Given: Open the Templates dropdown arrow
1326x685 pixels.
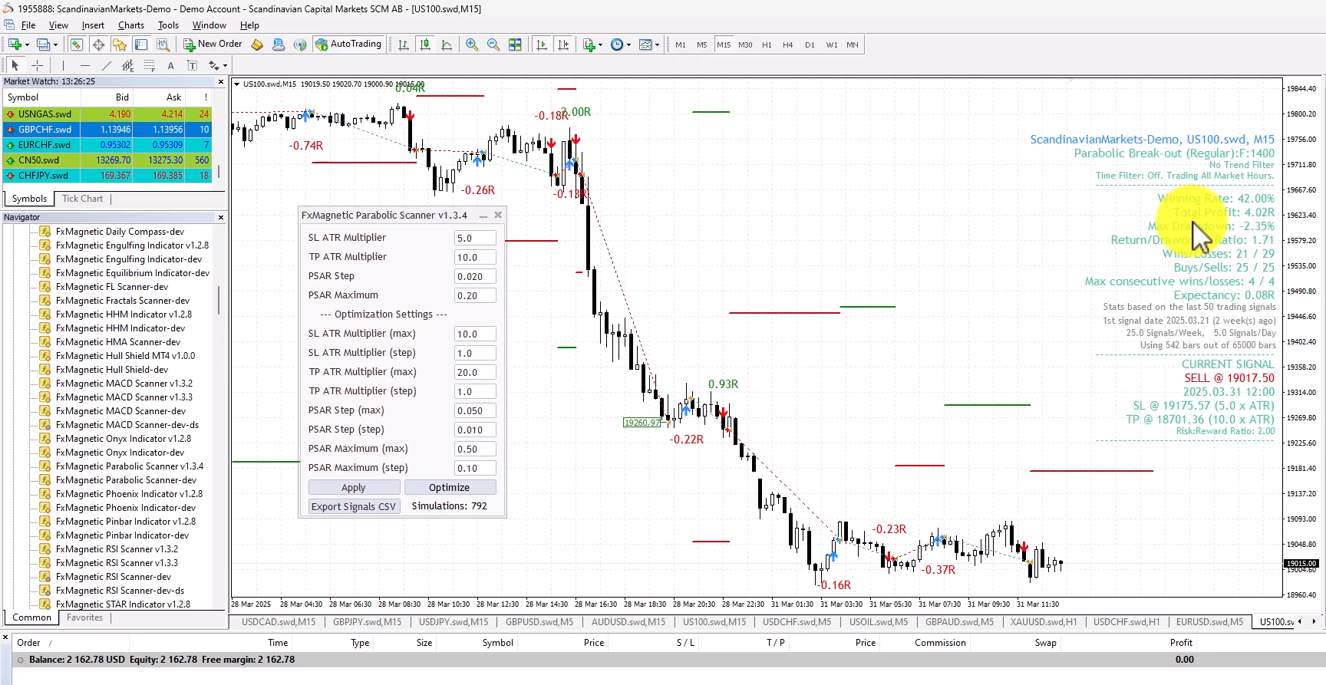Looking at the screenshot, I should click(x=657, y=44).
